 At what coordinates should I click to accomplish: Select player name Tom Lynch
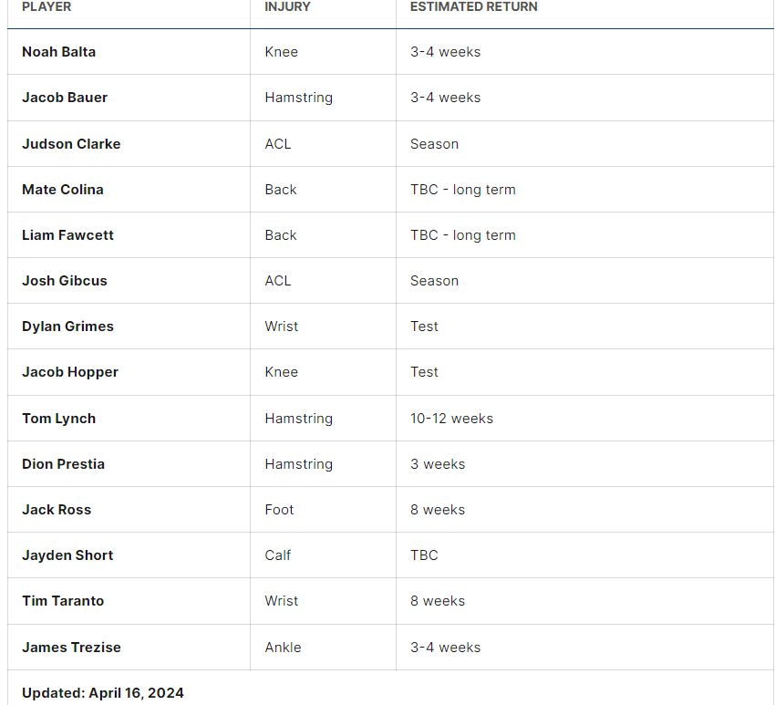[x=59, y=419]
